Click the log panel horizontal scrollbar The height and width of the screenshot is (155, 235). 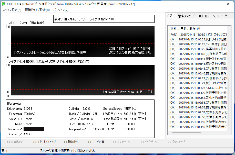click(187, 132)
